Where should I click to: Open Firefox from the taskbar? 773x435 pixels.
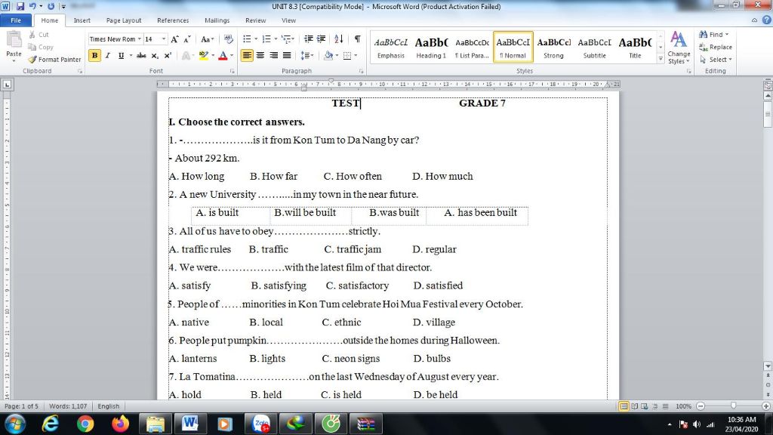tap(120, 424)
